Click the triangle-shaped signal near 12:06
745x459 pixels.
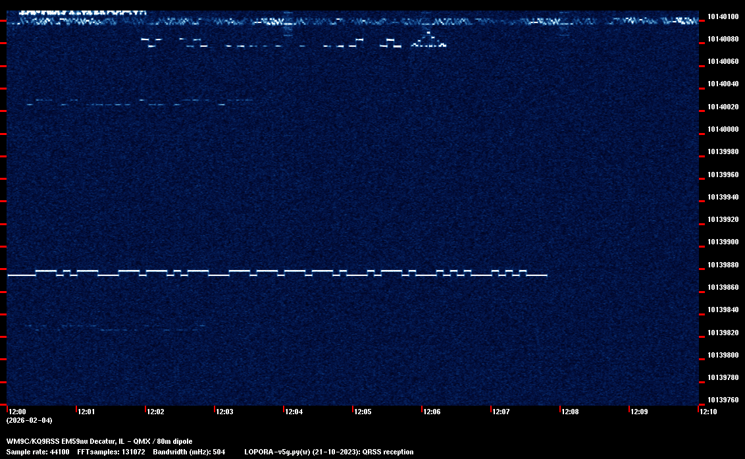[428, 41]
